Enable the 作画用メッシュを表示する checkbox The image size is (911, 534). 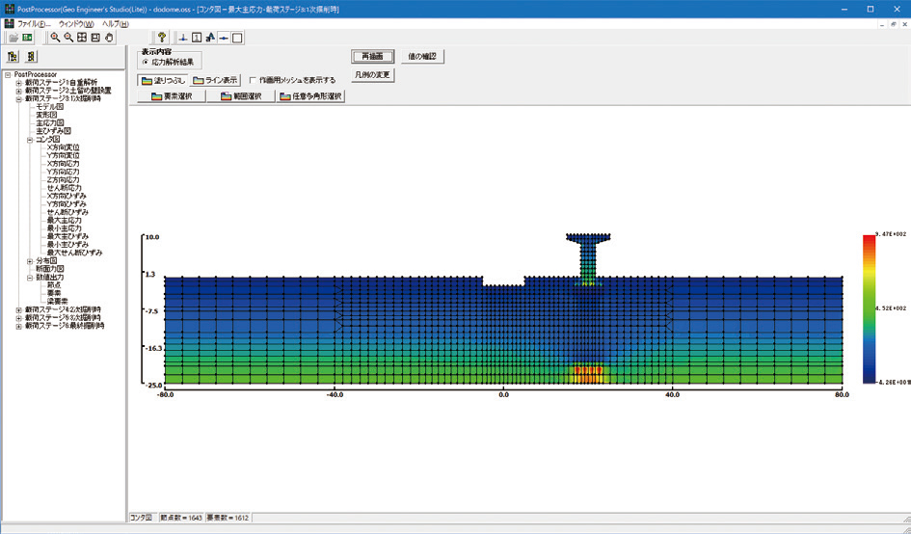coord(253,80)
